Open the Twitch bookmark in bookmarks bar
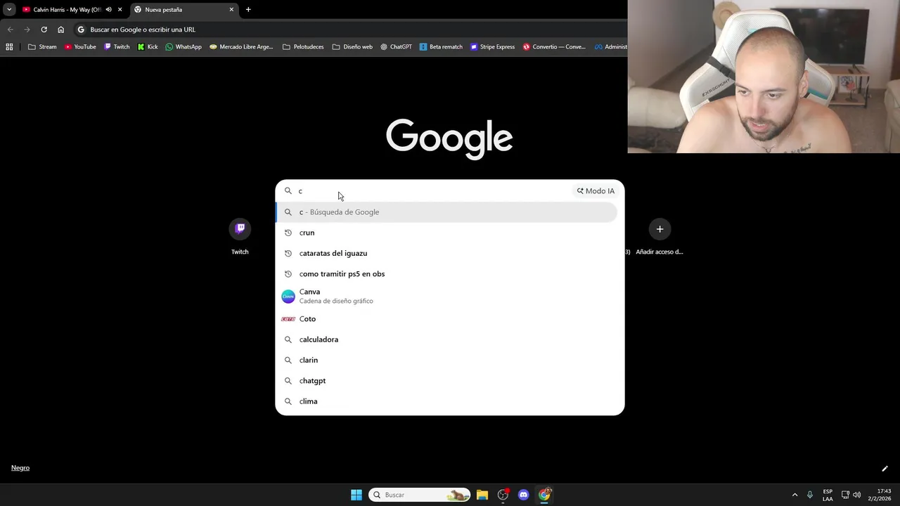Viewport: 900px width, 506px height. tap(117, 47)
